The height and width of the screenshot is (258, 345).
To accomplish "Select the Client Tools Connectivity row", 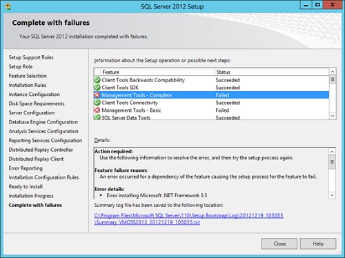I will [x=211, y=103].
